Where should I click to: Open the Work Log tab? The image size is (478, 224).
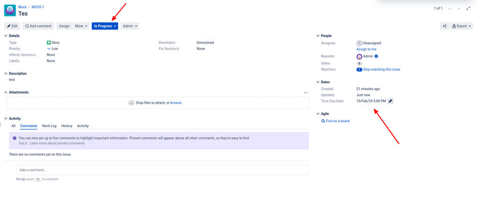(x=49, y=126)
